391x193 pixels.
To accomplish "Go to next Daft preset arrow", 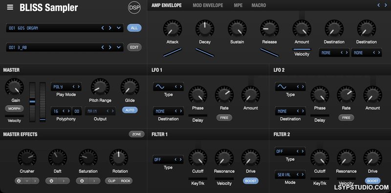I will [x=64, y=181].
